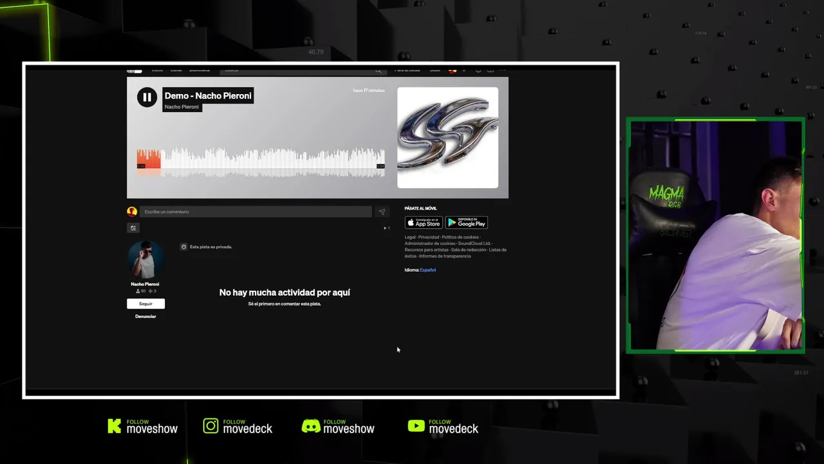Click the Discord 'moveshow' follow badge in the overlay
Viewport: 824px width, 464px height.
tap(338, 427)
